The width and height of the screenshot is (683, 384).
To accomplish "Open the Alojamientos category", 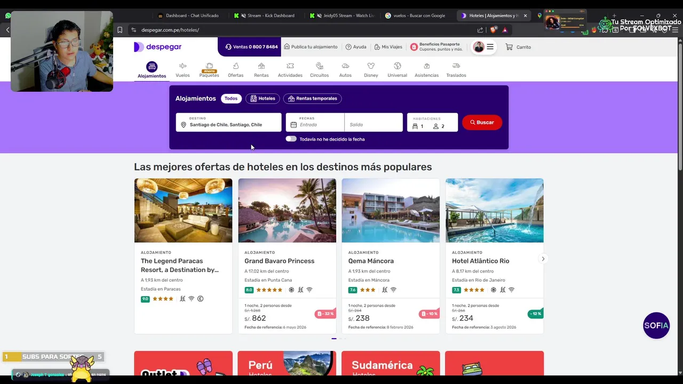I will tap(152, 70).
